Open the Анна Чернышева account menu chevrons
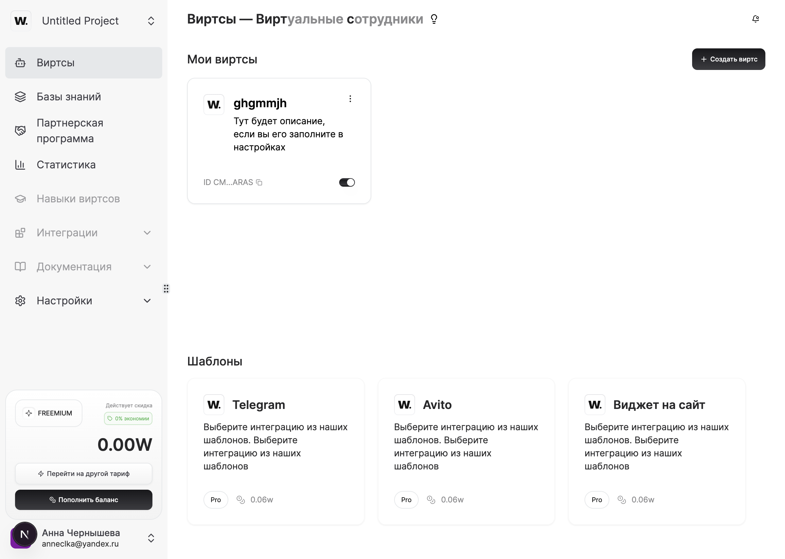The height and width of the screenshot is (559, 785). tap(151, 538)
